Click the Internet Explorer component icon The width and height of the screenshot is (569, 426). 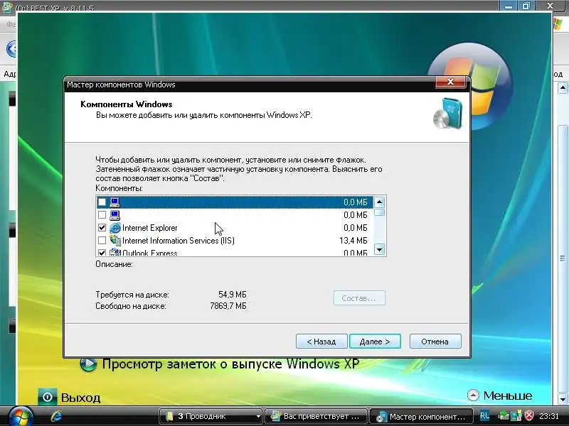115,228
